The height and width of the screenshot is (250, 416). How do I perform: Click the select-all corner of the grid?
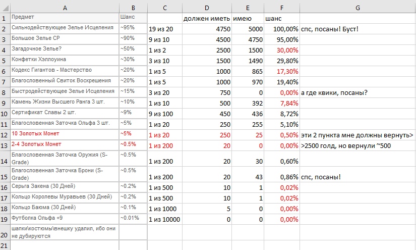point(5,7)
